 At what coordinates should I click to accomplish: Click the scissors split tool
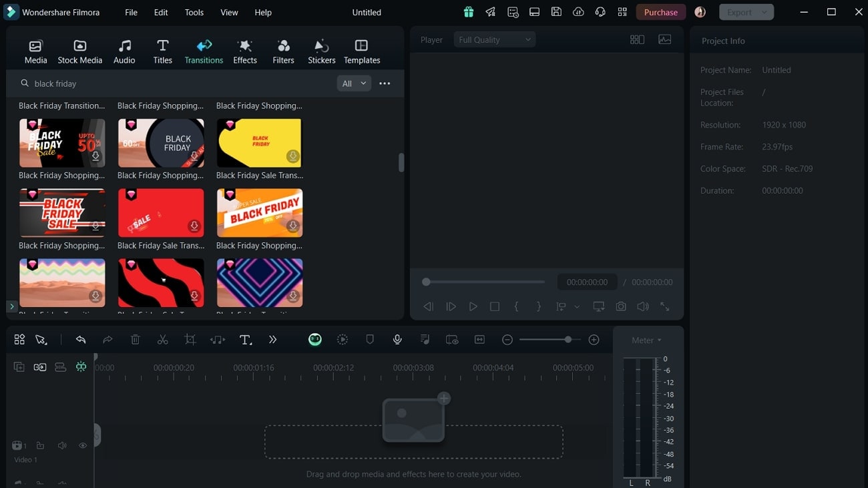point(163,340)
